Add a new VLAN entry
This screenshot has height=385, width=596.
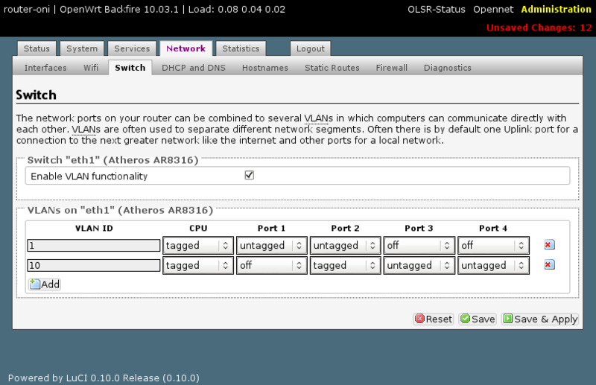pos(45,284)
